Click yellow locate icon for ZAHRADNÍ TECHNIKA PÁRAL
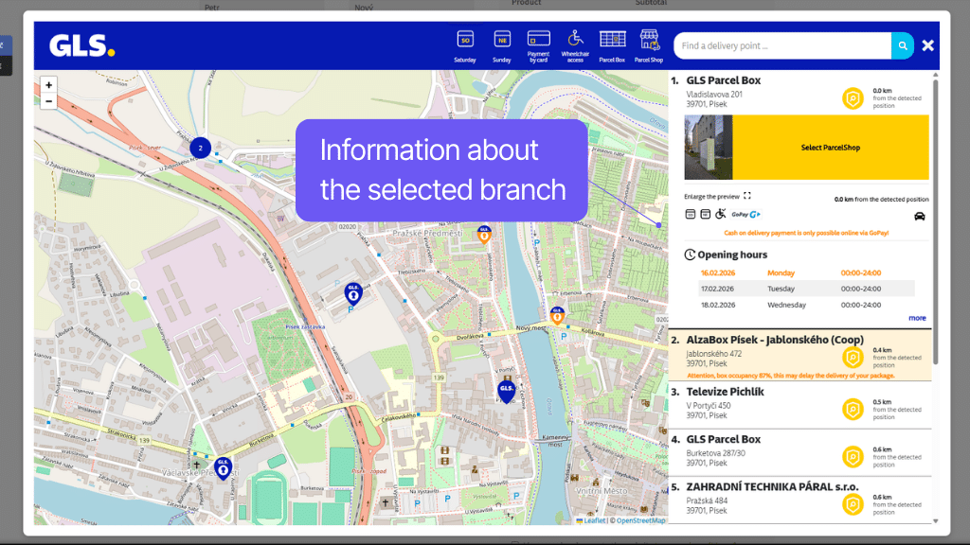 coord(853,504)
